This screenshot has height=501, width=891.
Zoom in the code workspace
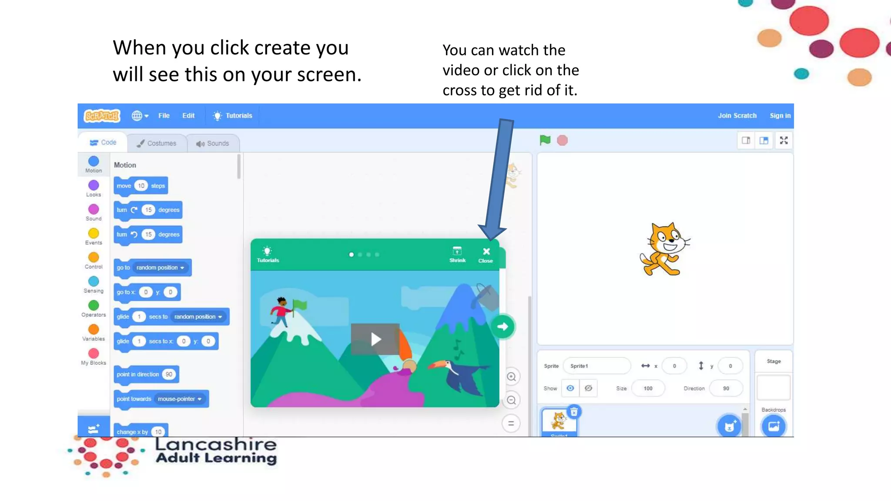click(x=512, y=377)
